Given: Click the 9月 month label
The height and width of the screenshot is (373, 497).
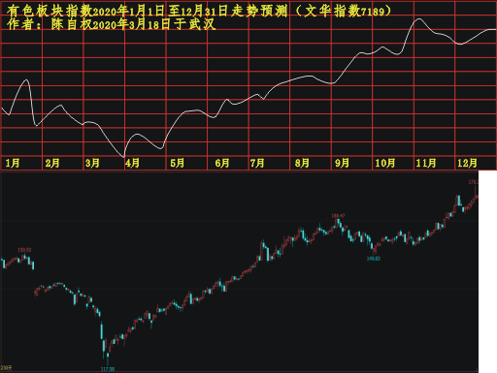Looking at the screenshot, I should pyautogui.click(x=342, y=164).
